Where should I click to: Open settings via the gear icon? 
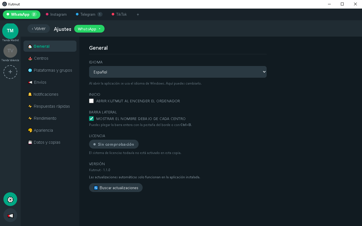tap(10, 199)
